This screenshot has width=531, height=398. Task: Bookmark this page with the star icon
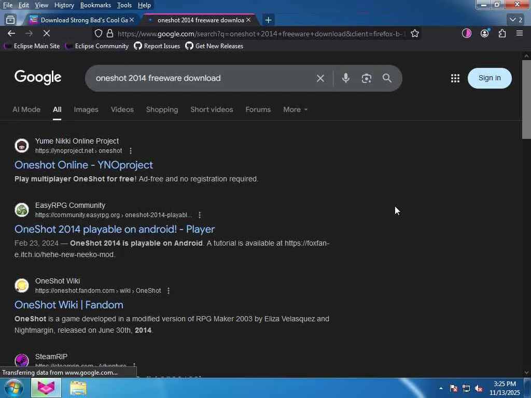click(x=415, y=33)
